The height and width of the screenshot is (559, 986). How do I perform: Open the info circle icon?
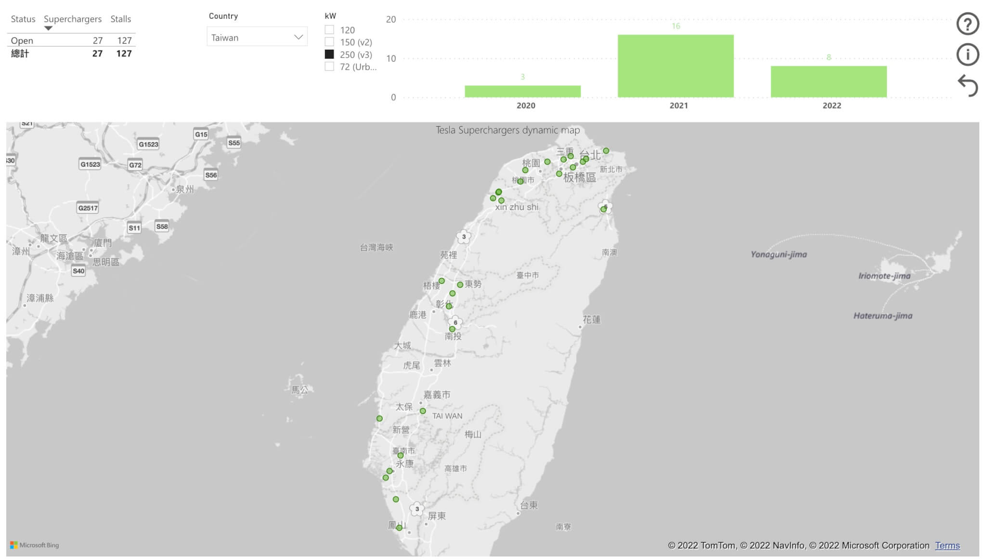pos(968,54)
